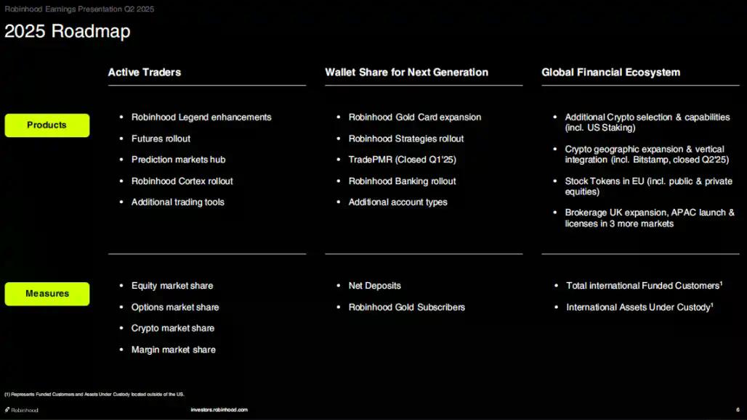Click the Global Financial Ecosystem header

coord(610,72)
